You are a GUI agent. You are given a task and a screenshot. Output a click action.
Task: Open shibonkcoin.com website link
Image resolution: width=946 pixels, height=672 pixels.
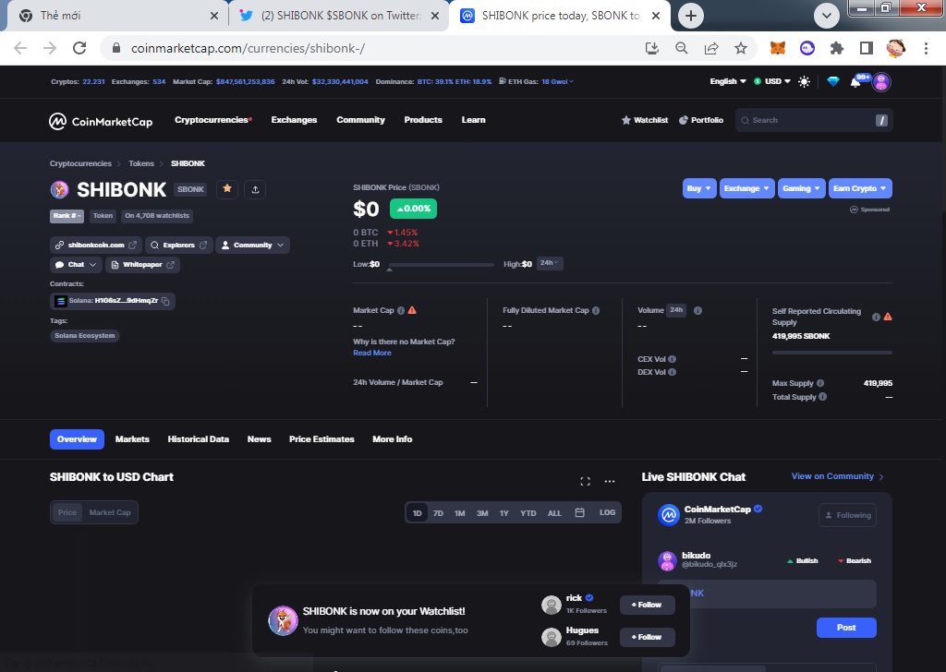(96, 246)
